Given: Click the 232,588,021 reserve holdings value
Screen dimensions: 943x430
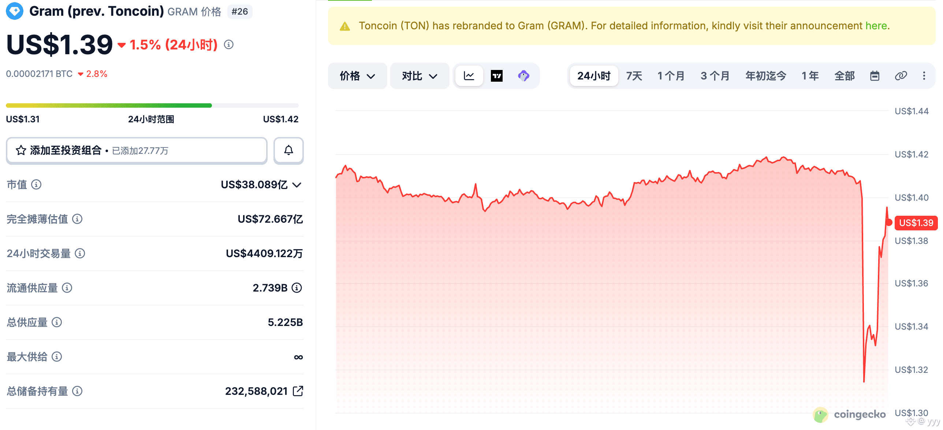Looking at the screenshot, I should (256, 391).
